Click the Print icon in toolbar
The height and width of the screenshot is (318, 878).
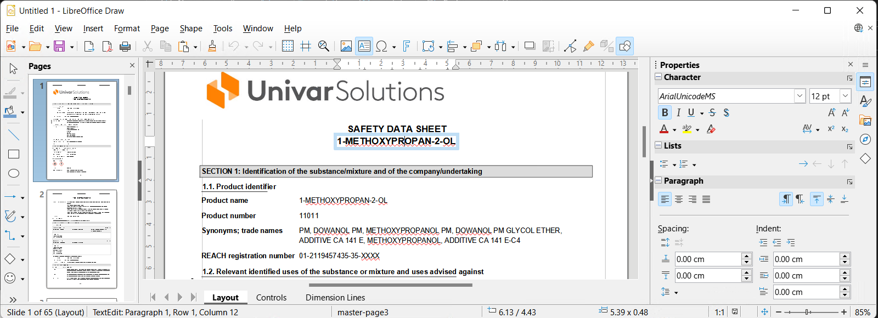[125, 47]
